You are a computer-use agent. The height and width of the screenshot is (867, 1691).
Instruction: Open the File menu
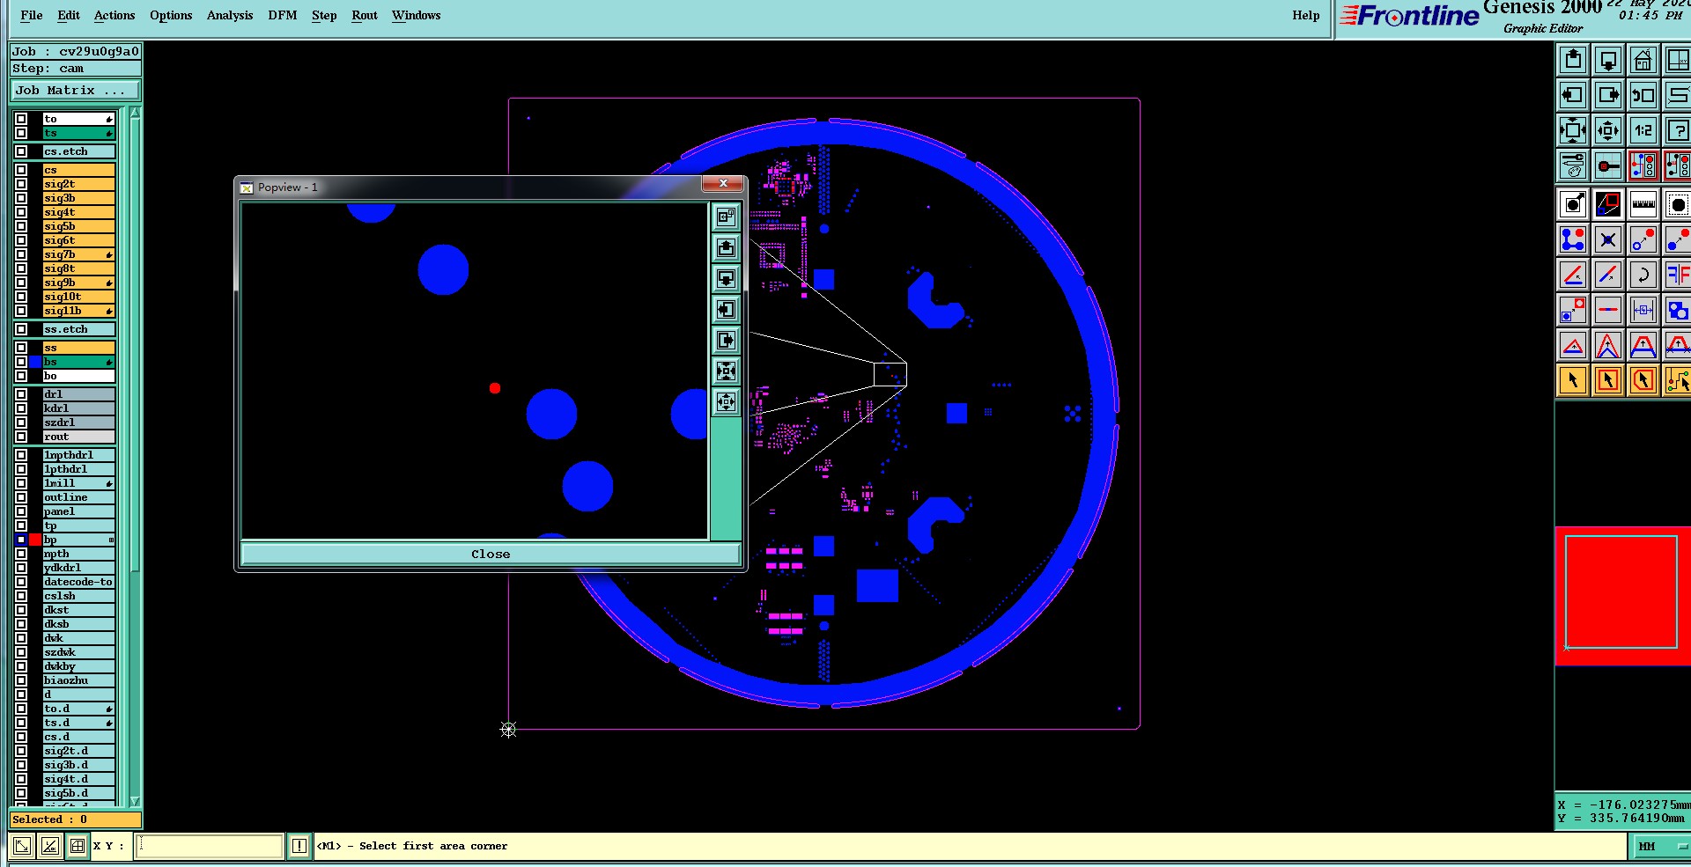32,15
